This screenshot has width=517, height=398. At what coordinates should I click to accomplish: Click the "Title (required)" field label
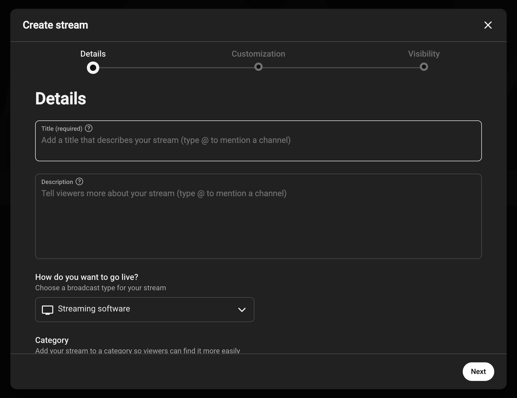pyautogui.click(x=62, y=128)
